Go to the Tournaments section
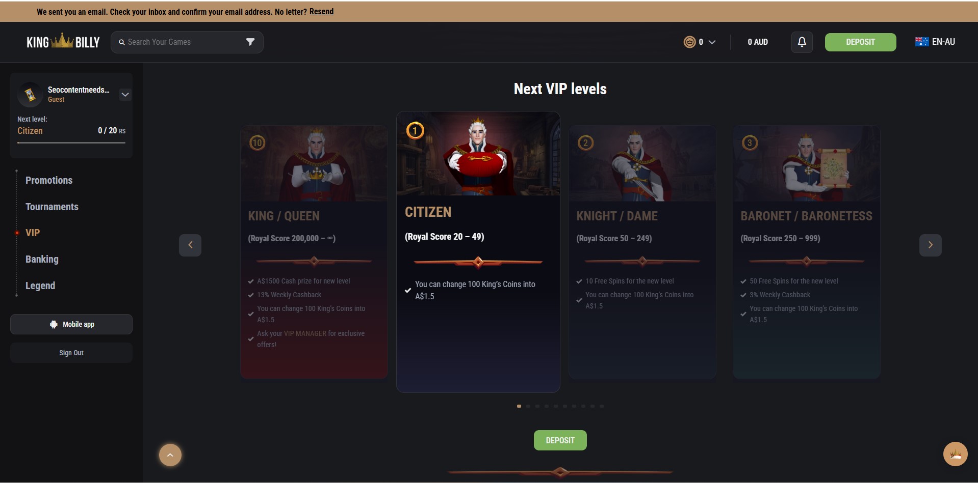Viewport: 978px width, 483px height. pos(52,207)
